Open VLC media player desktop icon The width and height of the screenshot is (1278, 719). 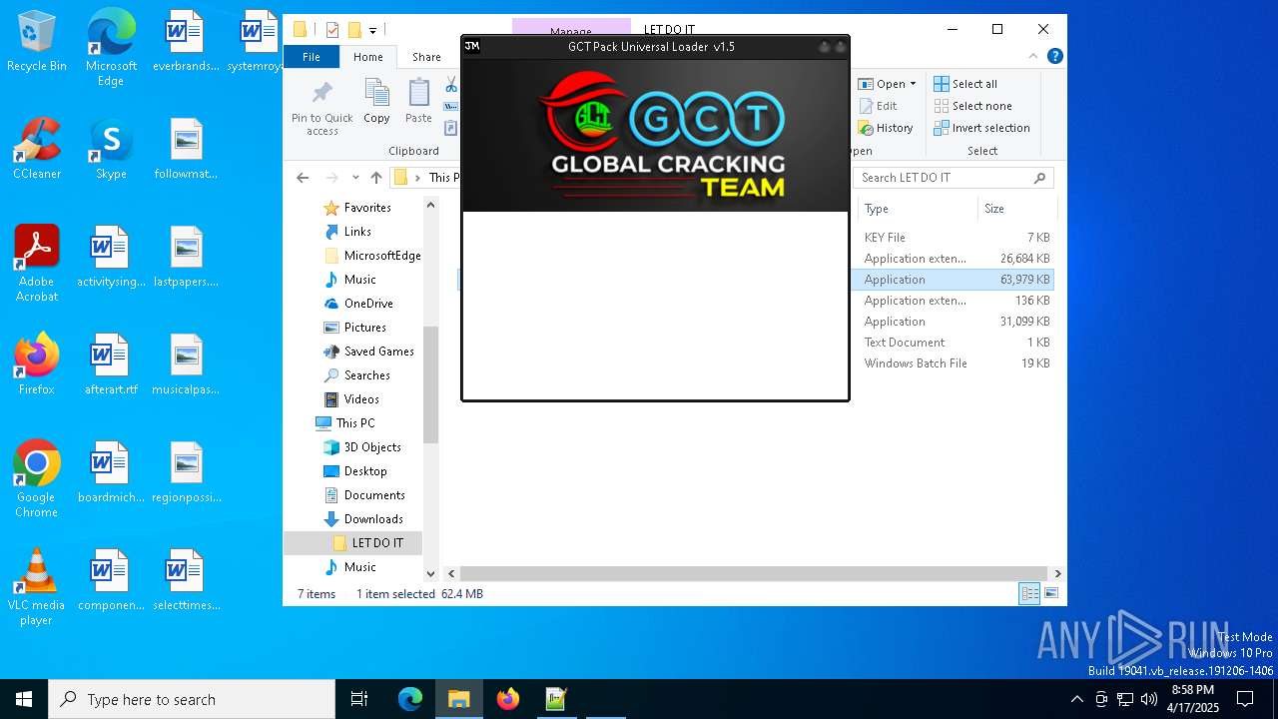36,587
